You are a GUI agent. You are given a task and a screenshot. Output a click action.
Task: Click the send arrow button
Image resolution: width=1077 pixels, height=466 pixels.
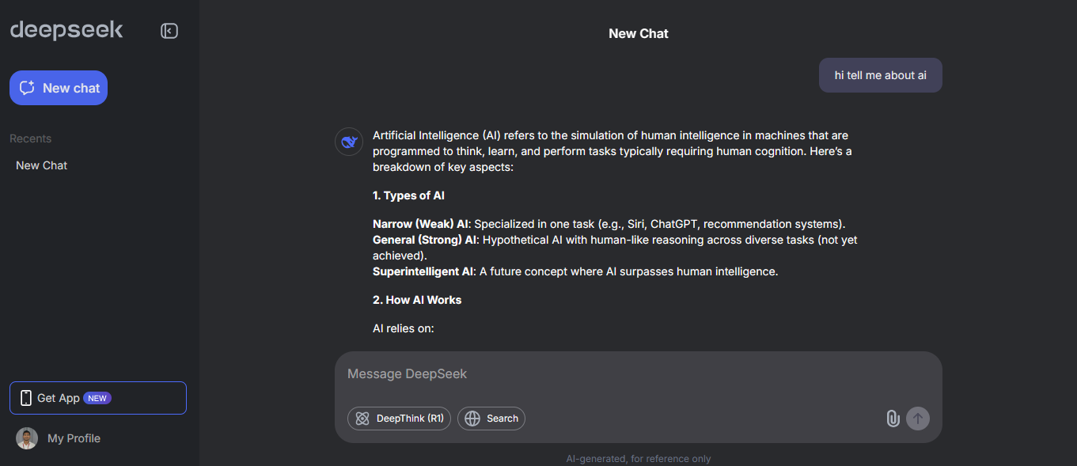pyautogui.click(x=918, y=419)
